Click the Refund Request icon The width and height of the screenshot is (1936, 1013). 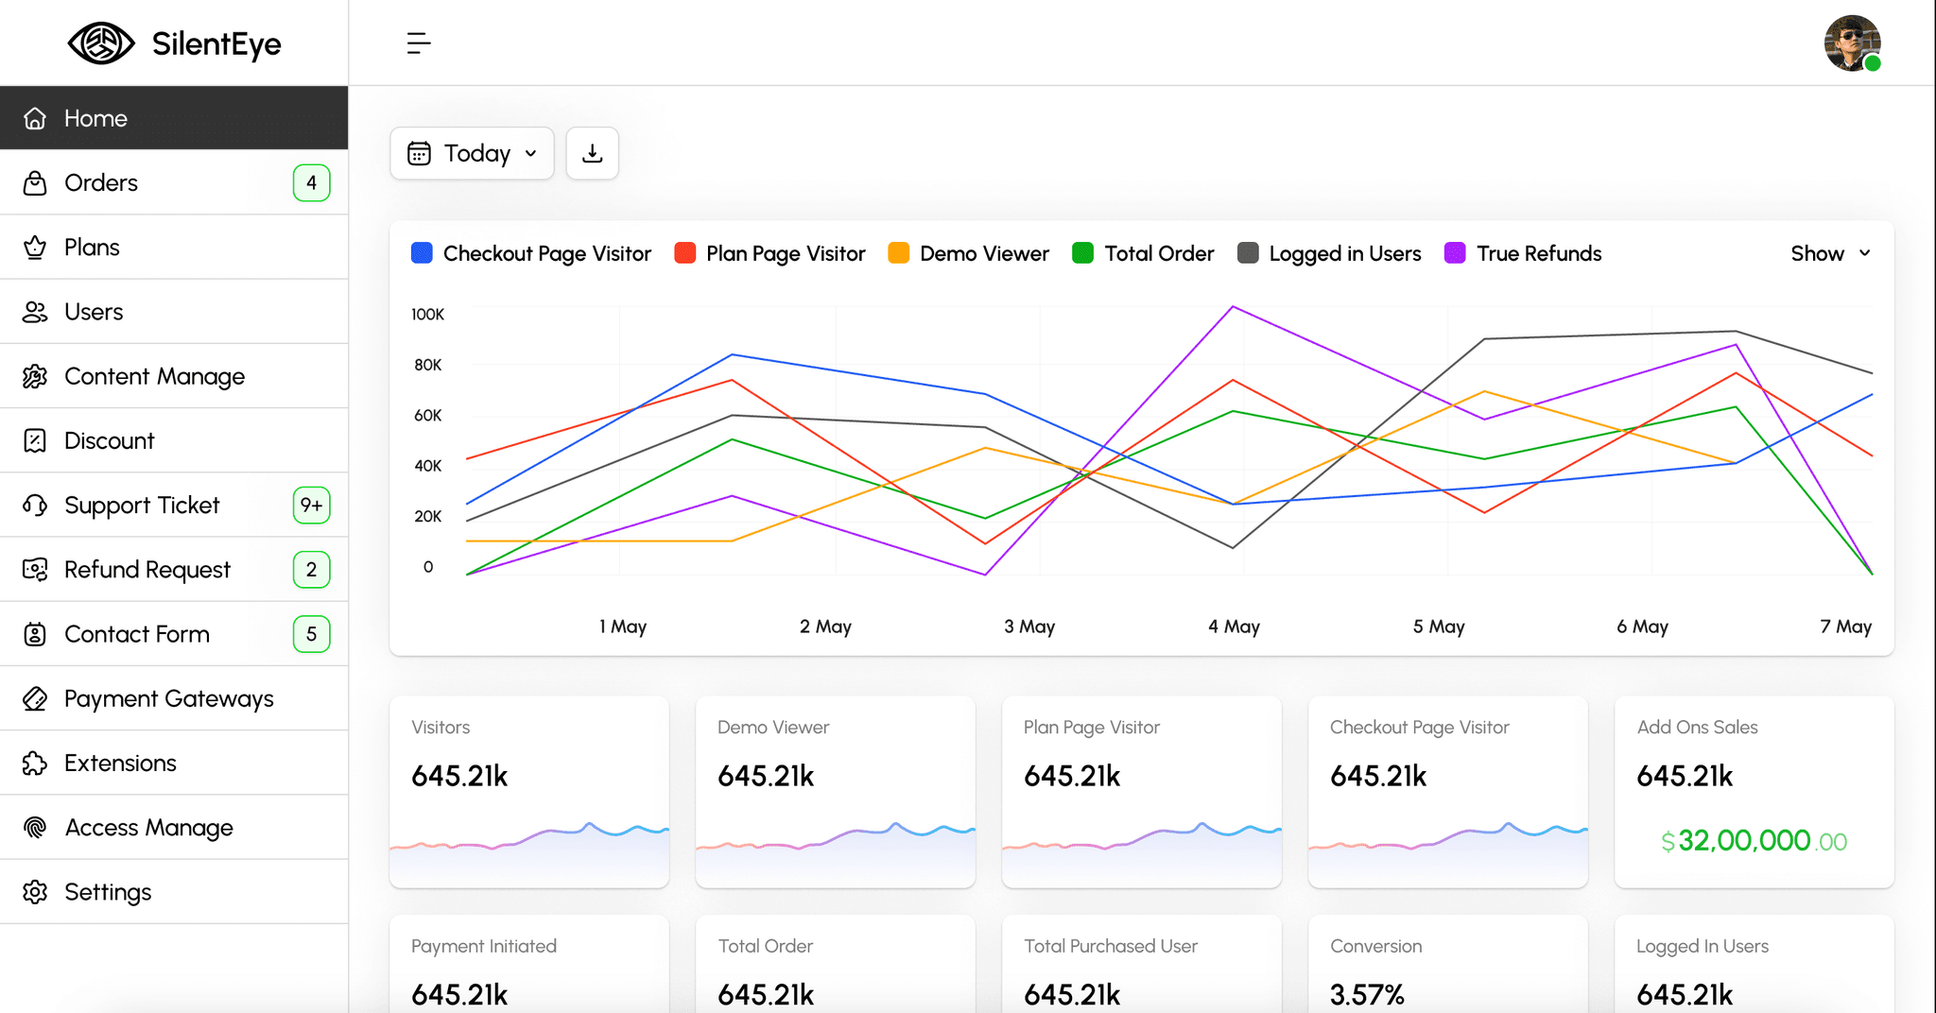pyautogui.click(x=35, y=570)
